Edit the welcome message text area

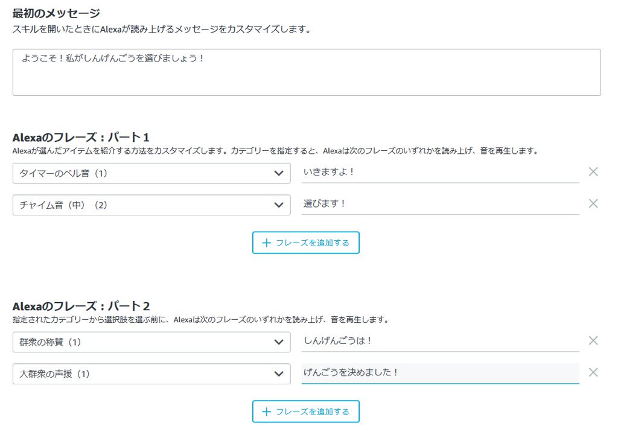tap(307, 72)
